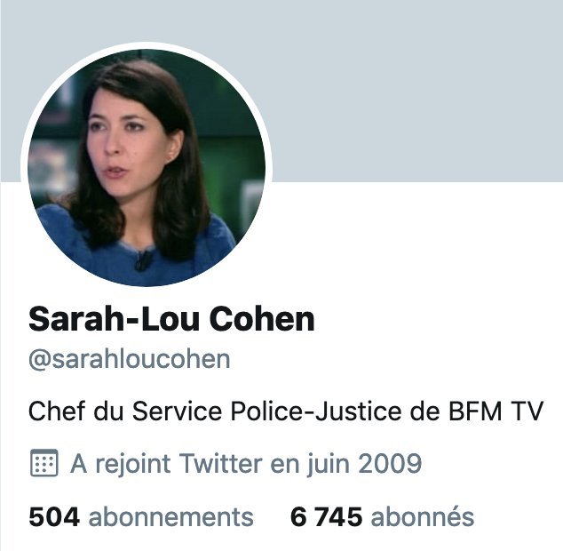Click the display name Sarah-Lou Cohen
Screen dimensions: 563x551
point(171,319)
